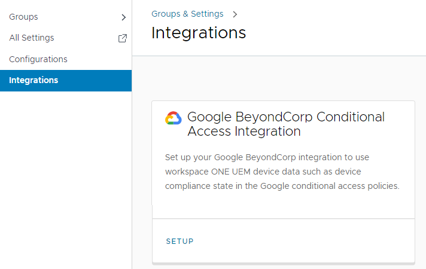Click the Integrations page heading

point(199,33)
